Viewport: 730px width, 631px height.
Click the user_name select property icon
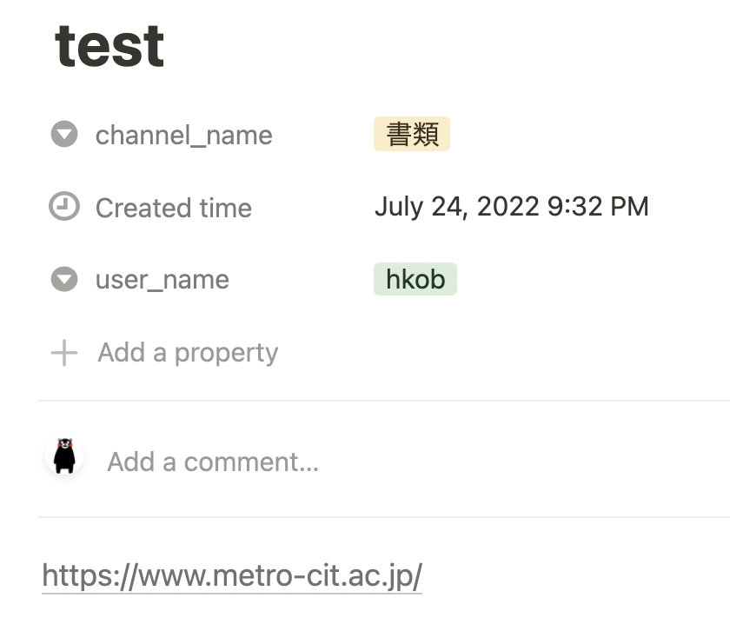pyautogui.click(x=64, y=279)
